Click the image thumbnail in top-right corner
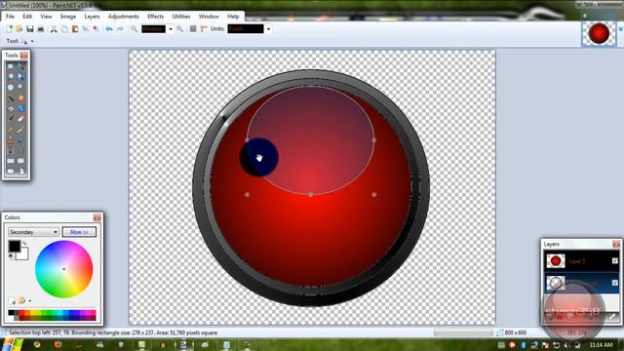Image resolution: width=624 pixels, height=351 pixels. (599, 33)
